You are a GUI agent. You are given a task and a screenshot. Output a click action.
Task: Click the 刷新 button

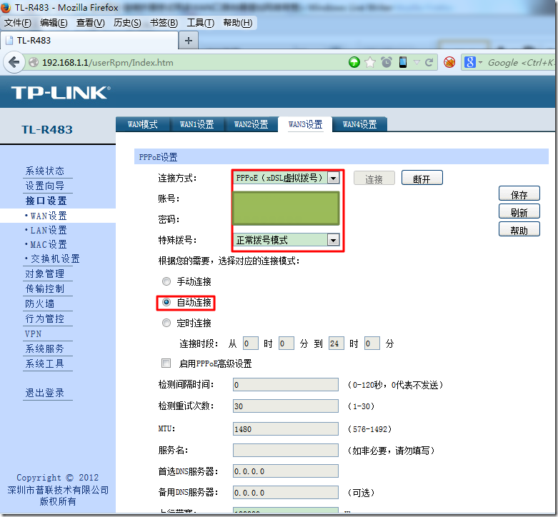[x=519, y=212]
